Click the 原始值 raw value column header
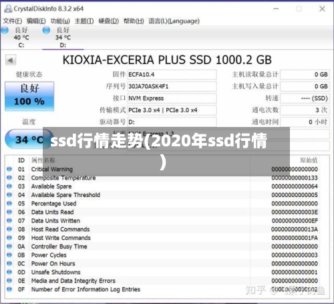The image size is (334, 304). coord(309,160)
